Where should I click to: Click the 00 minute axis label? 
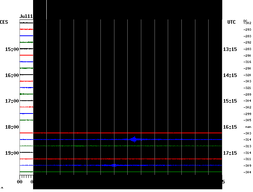pos(20,182)
